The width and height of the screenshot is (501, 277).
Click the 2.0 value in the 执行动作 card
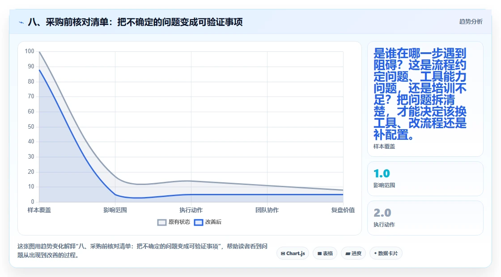[382, 213]
